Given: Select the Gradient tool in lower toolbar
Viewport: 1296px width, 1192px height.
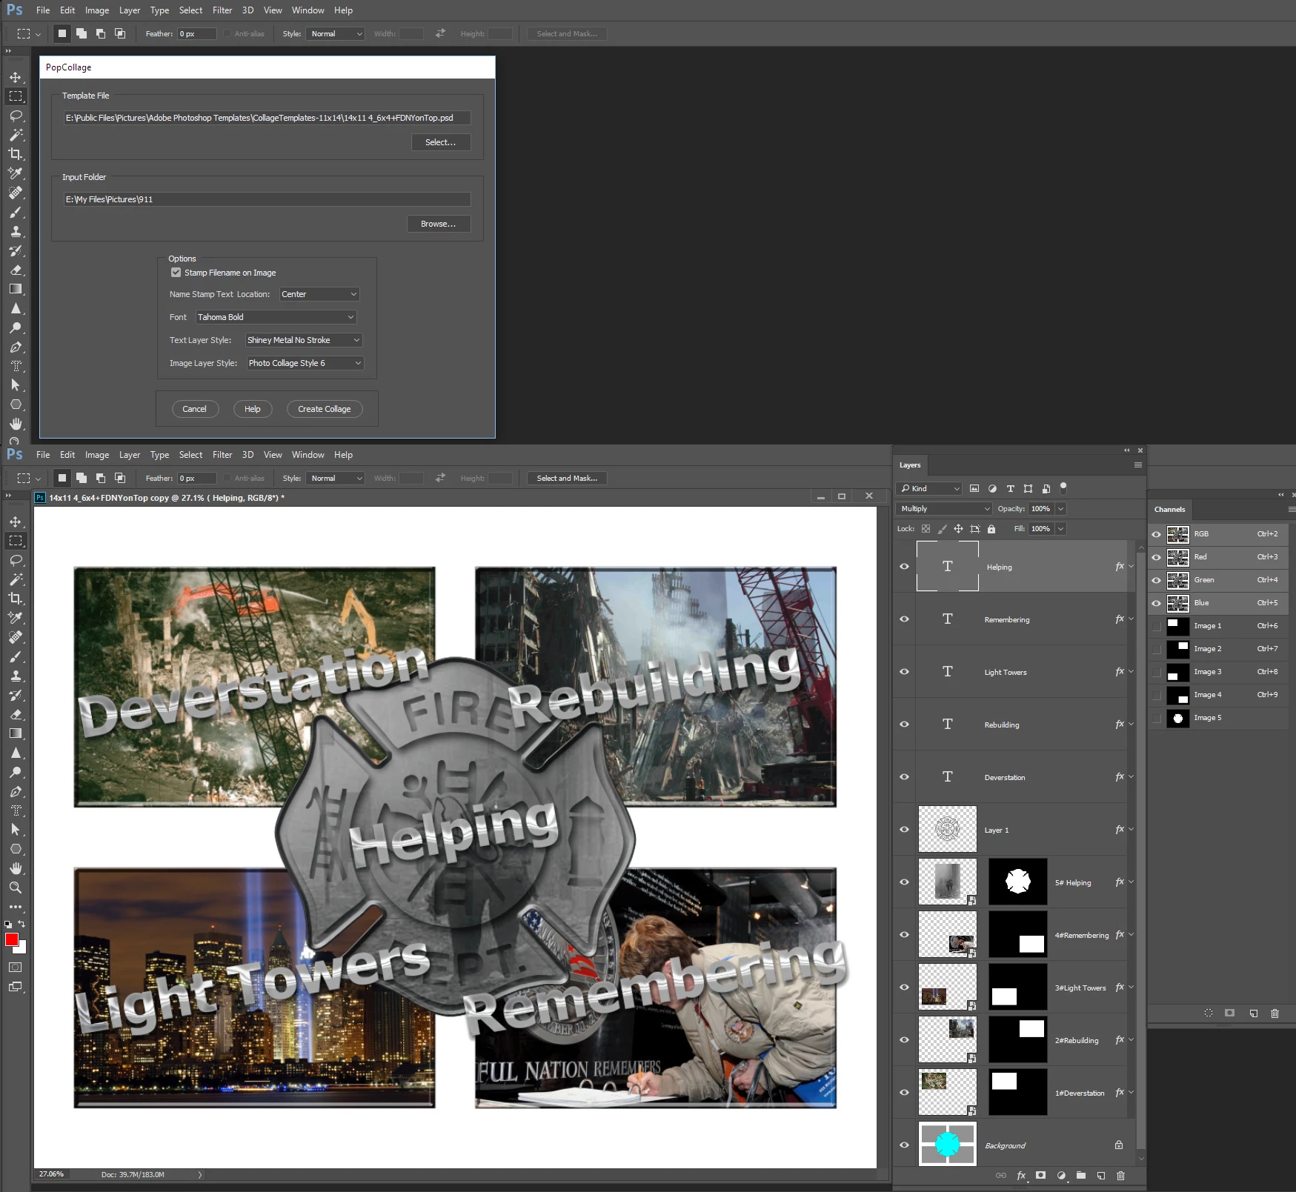Looking at the screenshot, I should point(15,733).
